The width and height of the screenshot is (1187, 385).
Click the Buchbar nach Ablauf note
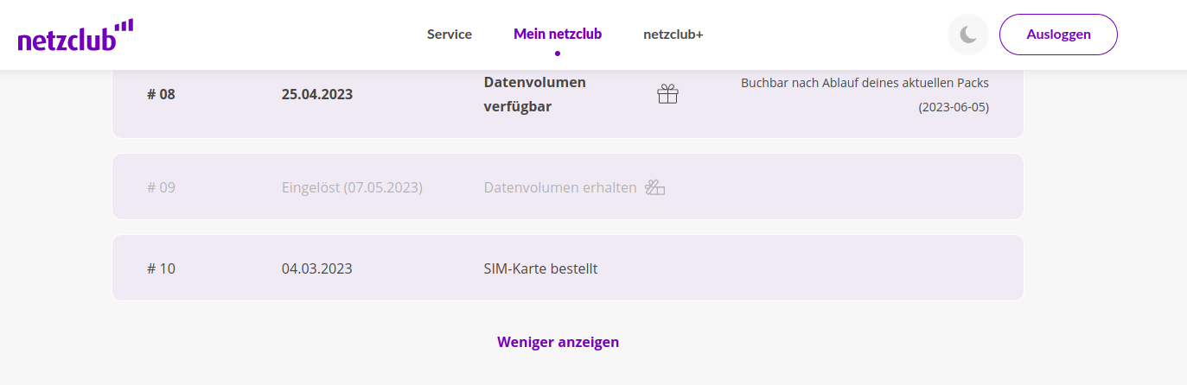pyautogui.click(x=865, y=83)
